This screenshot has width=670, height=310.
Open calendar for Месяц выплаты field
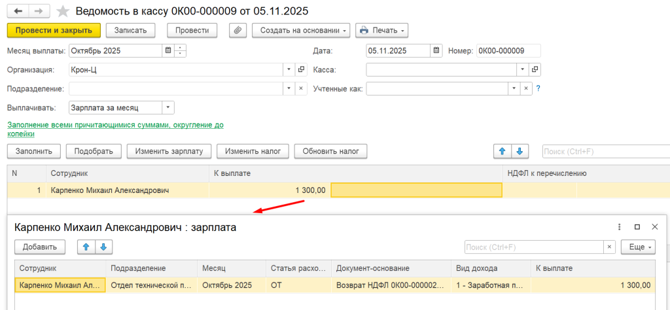pyautogui.click(x=168, y=51)
